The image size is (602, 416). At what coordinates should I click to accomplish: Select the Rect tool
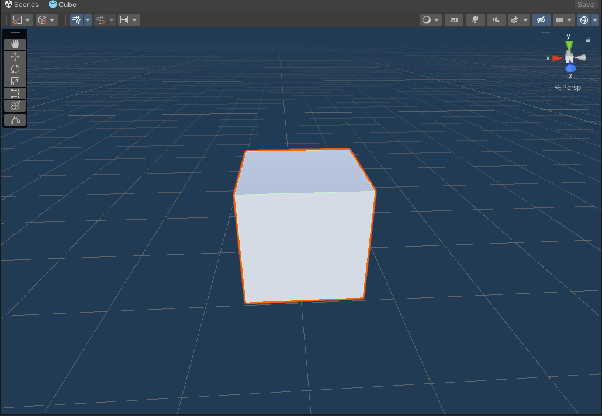(x=15, y=93)
